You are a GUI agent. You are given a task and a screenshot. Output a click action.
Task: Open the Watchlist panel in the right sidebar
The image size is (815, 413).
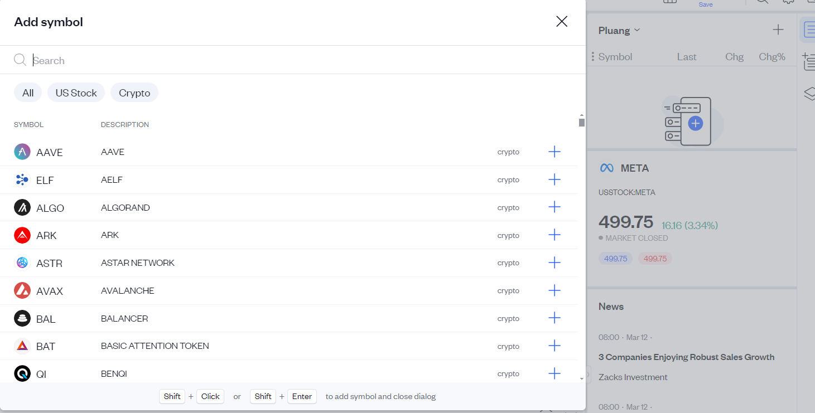(x=809, y=30)
